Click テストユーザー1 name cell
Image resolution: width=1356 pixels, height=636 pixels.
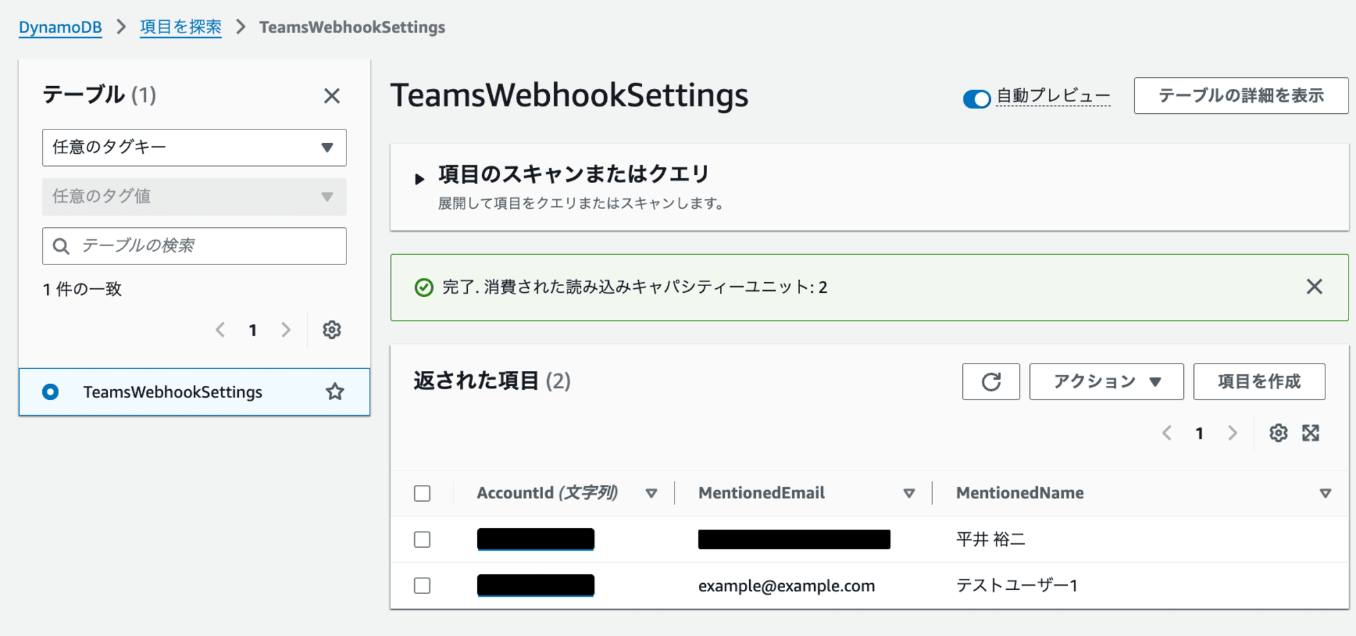[x=1016, y=585]
